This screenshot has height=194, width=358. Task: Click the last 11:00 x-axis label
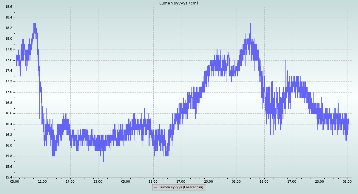click(x=264, y=181)
